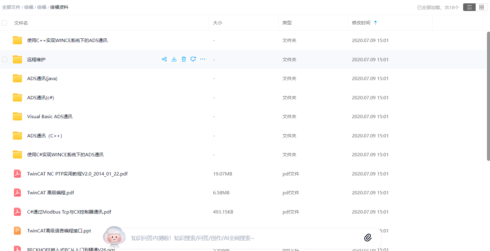
Task: Open AI chat icon for 远程维护
Action: click(193, 59)
